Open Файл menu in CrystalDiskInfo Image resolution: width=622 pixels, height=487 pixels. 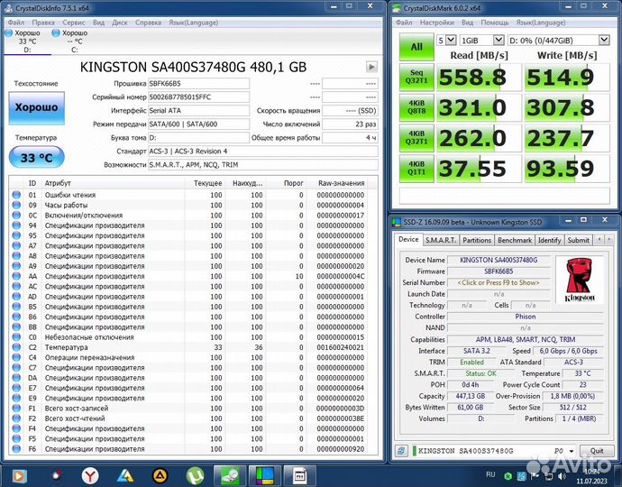(16, 23)
